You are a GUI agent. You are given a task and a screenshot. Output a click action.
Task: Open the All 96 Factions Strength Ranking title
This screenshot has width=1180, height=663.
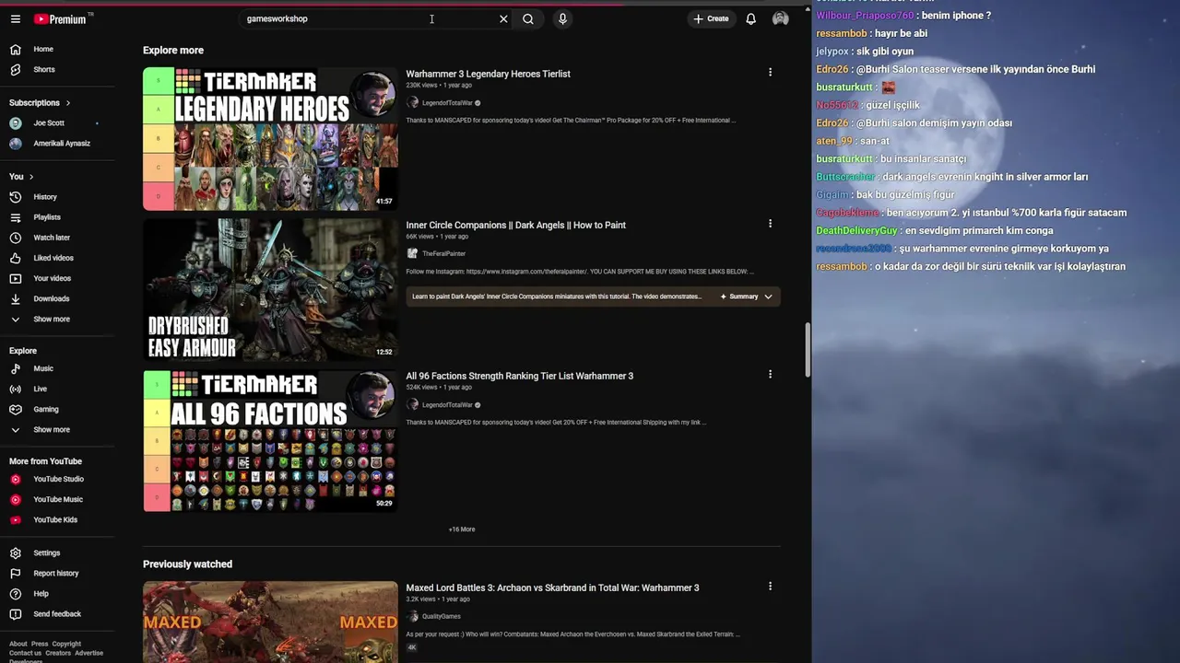(x=519, y=376)
